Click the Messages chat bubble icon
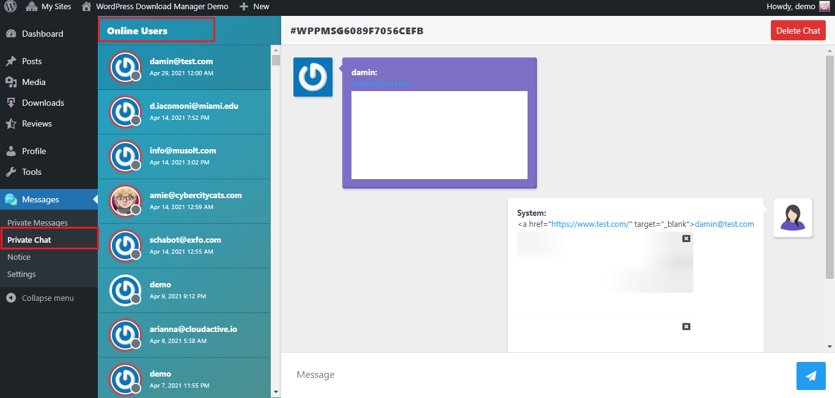This screenshot has width=835, height=398. pos(12,199)
